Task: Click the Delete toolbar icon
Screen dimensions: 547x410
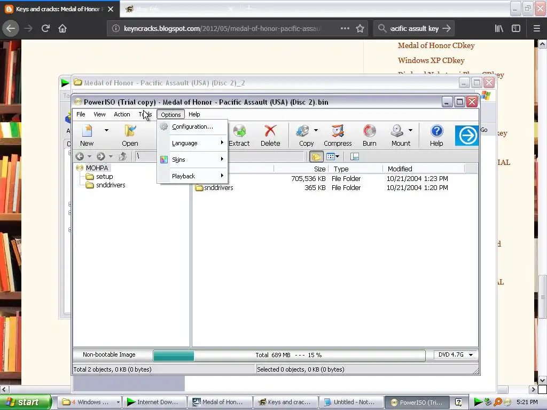Action: pos(270,135)
